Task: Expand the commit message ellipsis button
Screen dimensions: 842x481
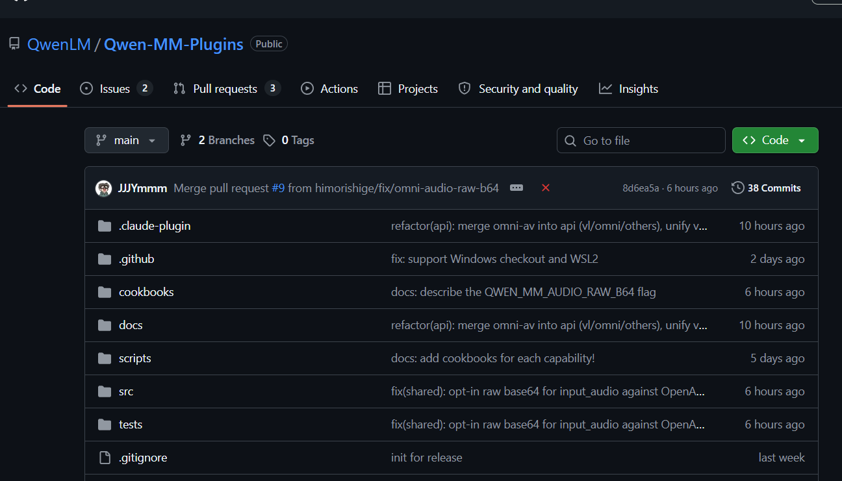Action: tap(517, 188)
